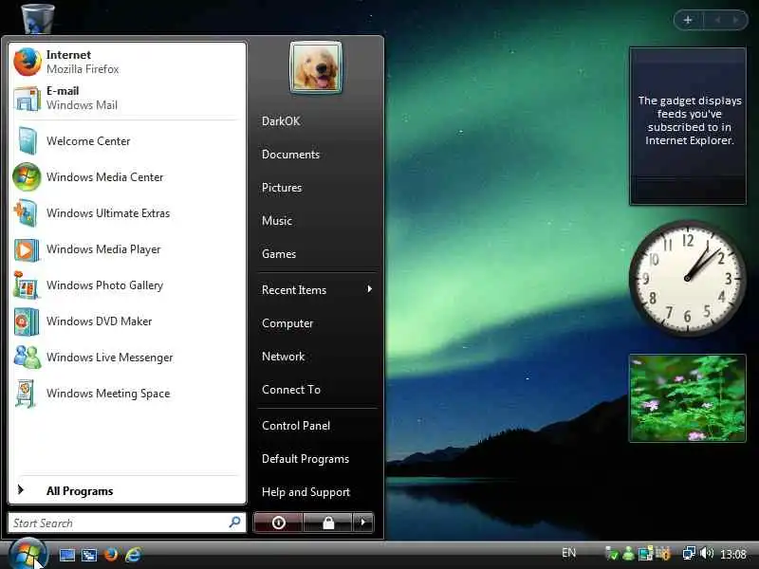Open the volume speaker tray icon
This screenshot has width=759, height=569.
point(707,553)
